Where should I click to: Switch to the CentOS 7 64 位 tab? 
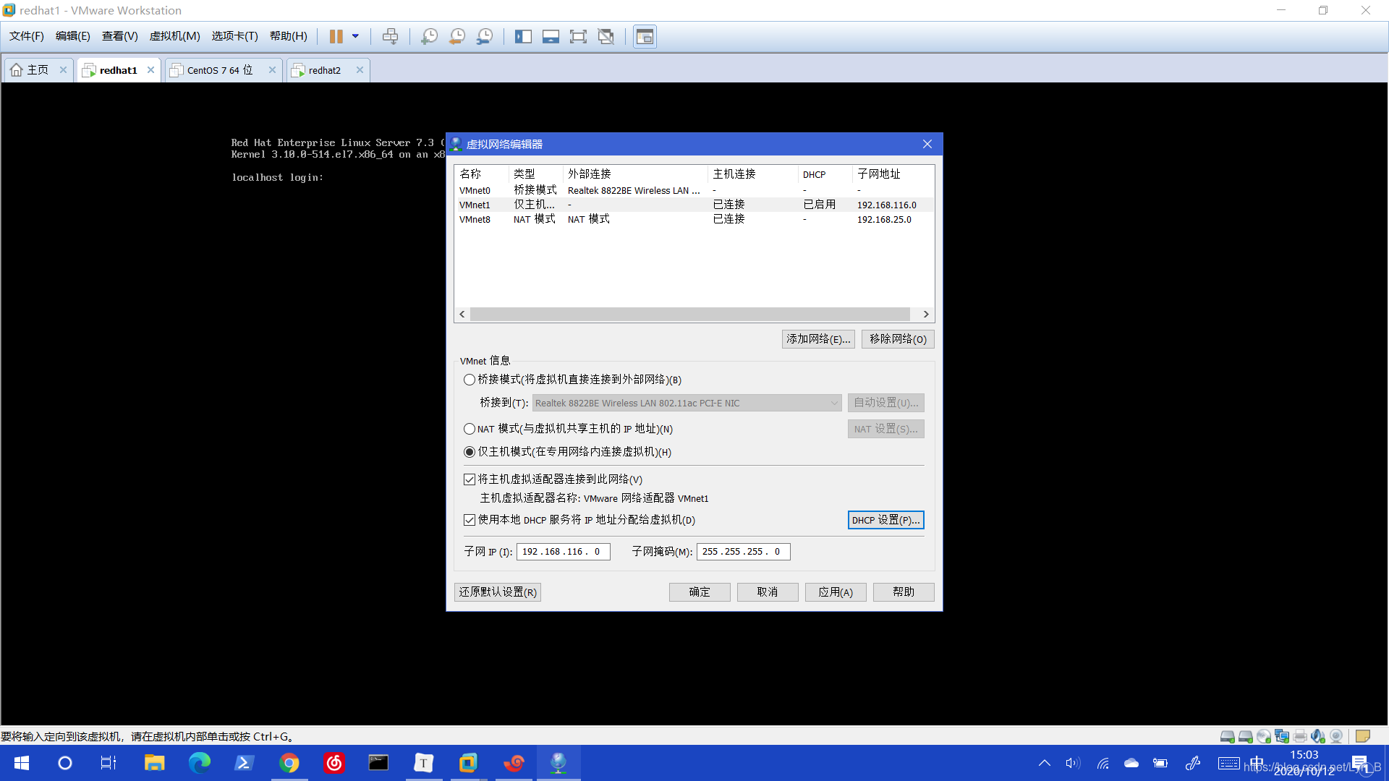coord(219,70)
